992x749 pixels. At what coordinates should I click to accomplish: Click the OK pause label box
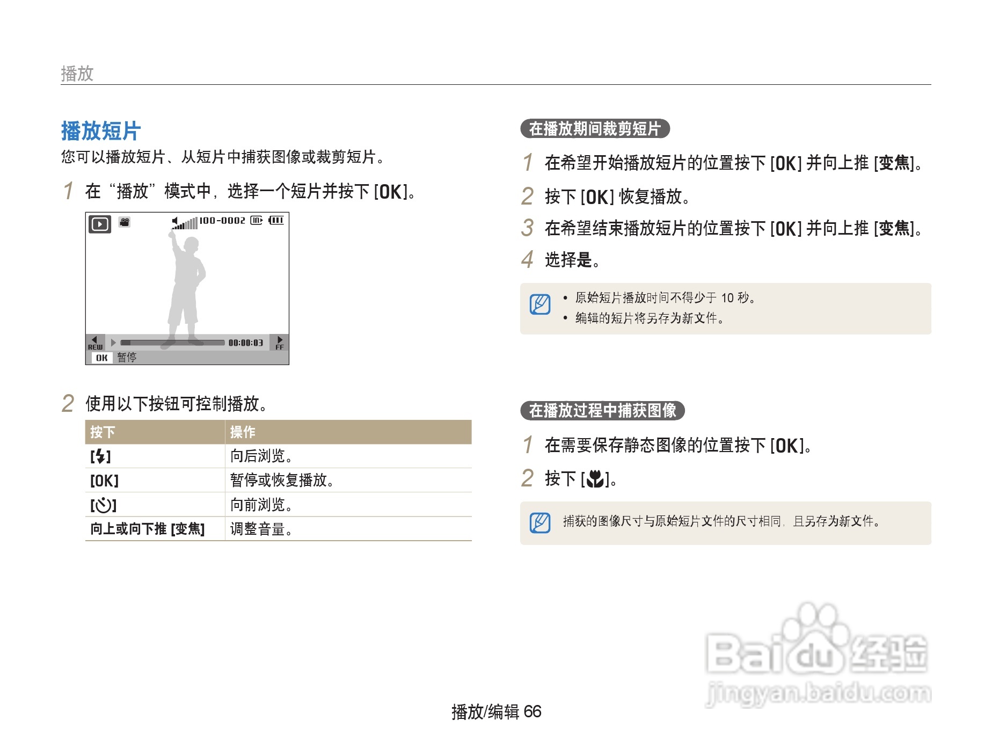point(102,358)
